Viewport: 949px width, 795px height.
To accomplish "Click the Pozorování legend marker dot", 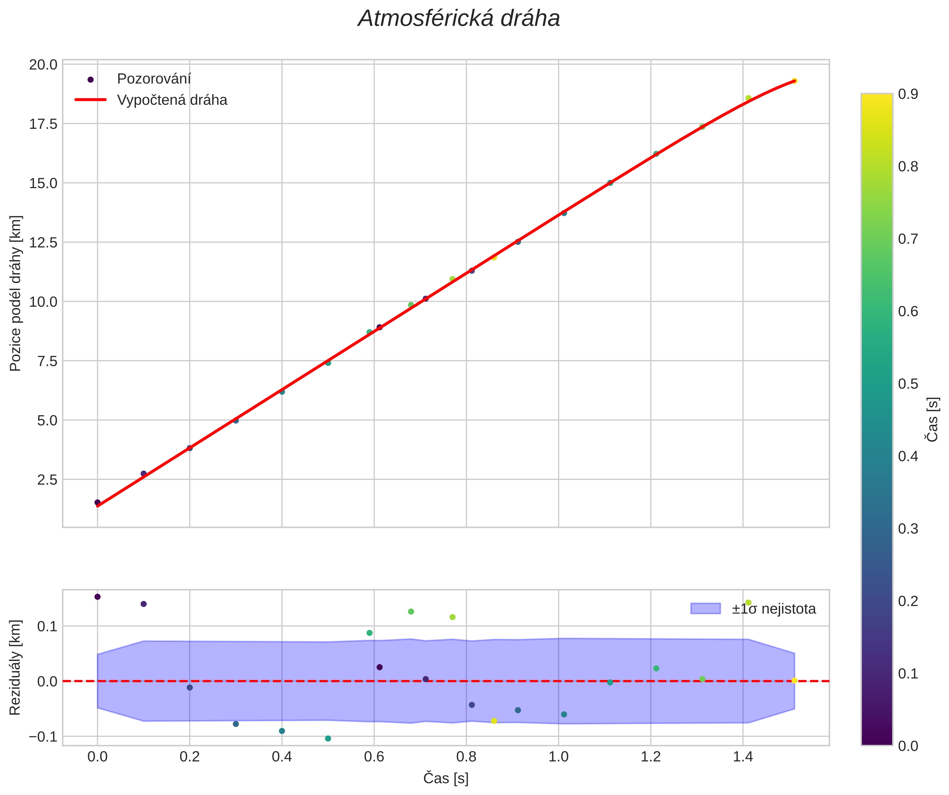I will (x=90, y=80).
